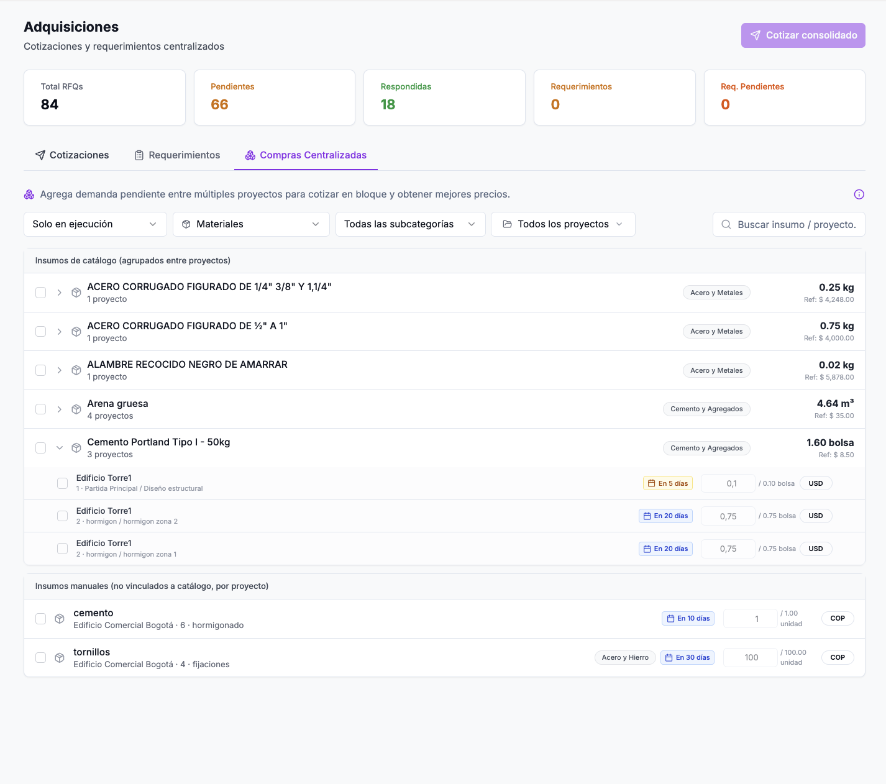Click the package icon for ACERO CORRUGADO ½" A 1" row

[76, 332]
